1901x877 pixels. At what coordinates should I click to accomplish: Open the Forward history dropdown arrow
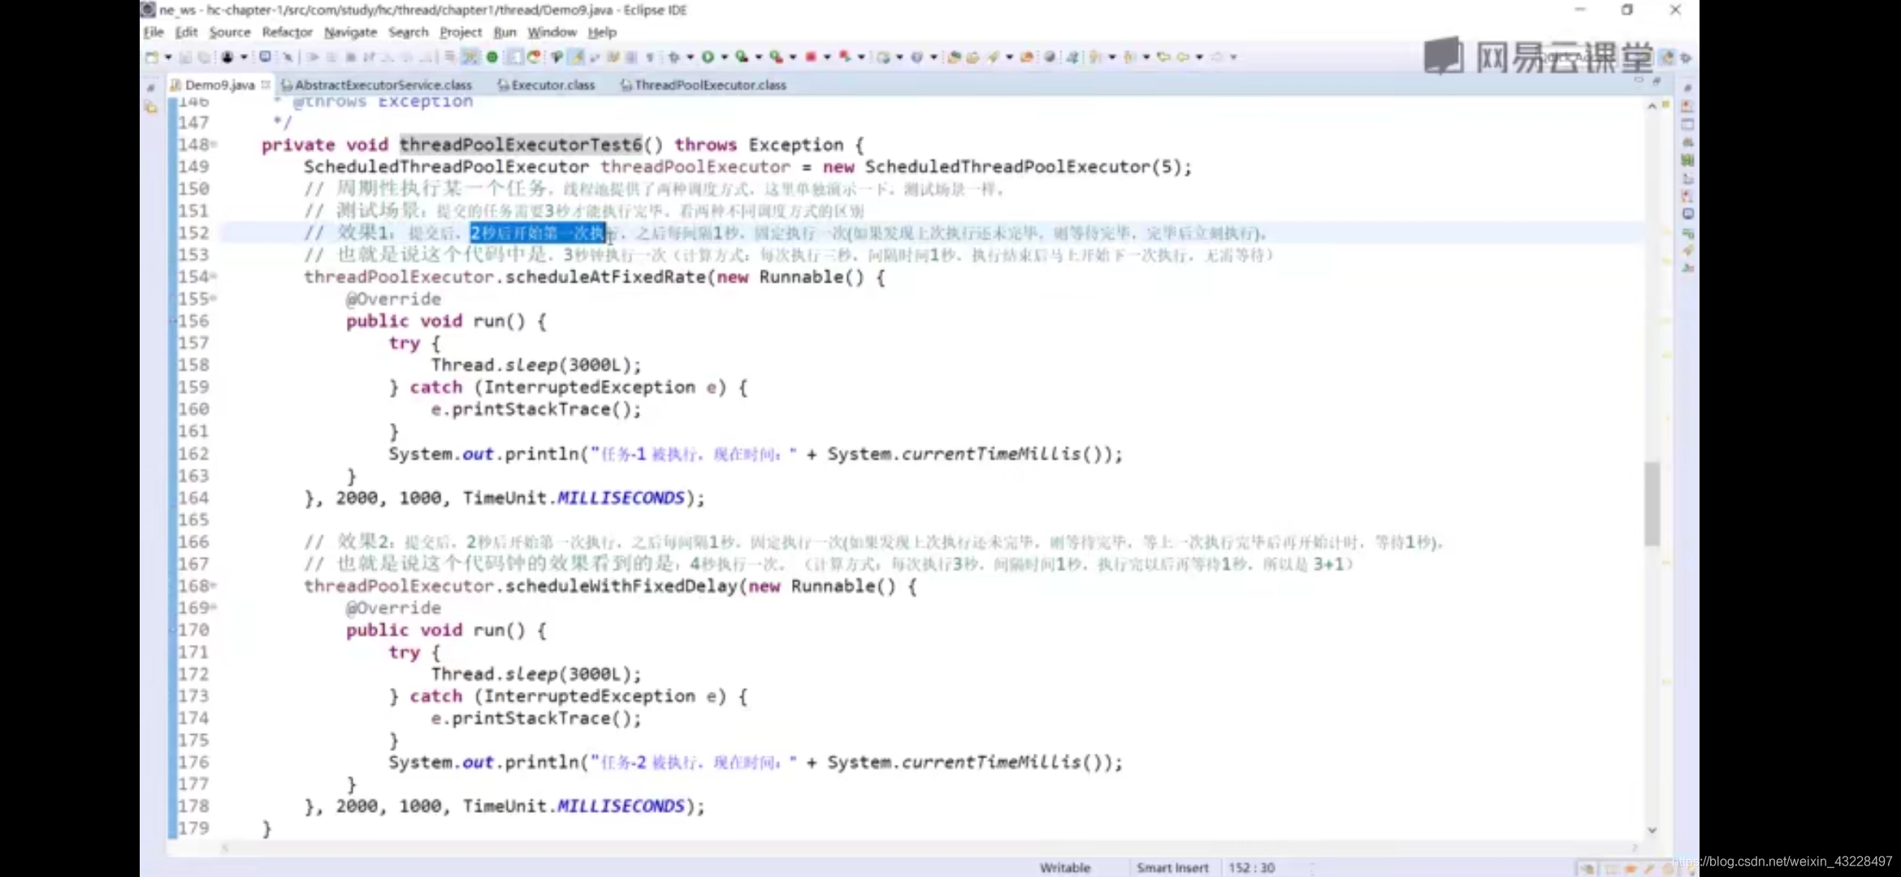[x=1233, y=57]
